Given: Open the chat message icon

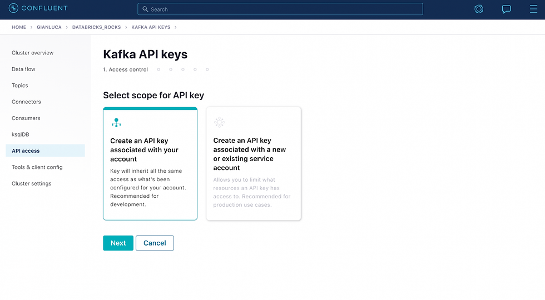Looking at the screenshot, I should [x=506, y=9].
